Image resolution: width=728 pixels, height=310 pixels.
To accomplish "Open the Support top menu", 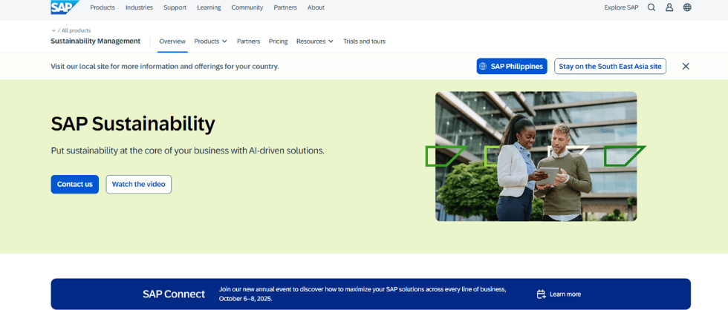I will [x=175, y=7].
